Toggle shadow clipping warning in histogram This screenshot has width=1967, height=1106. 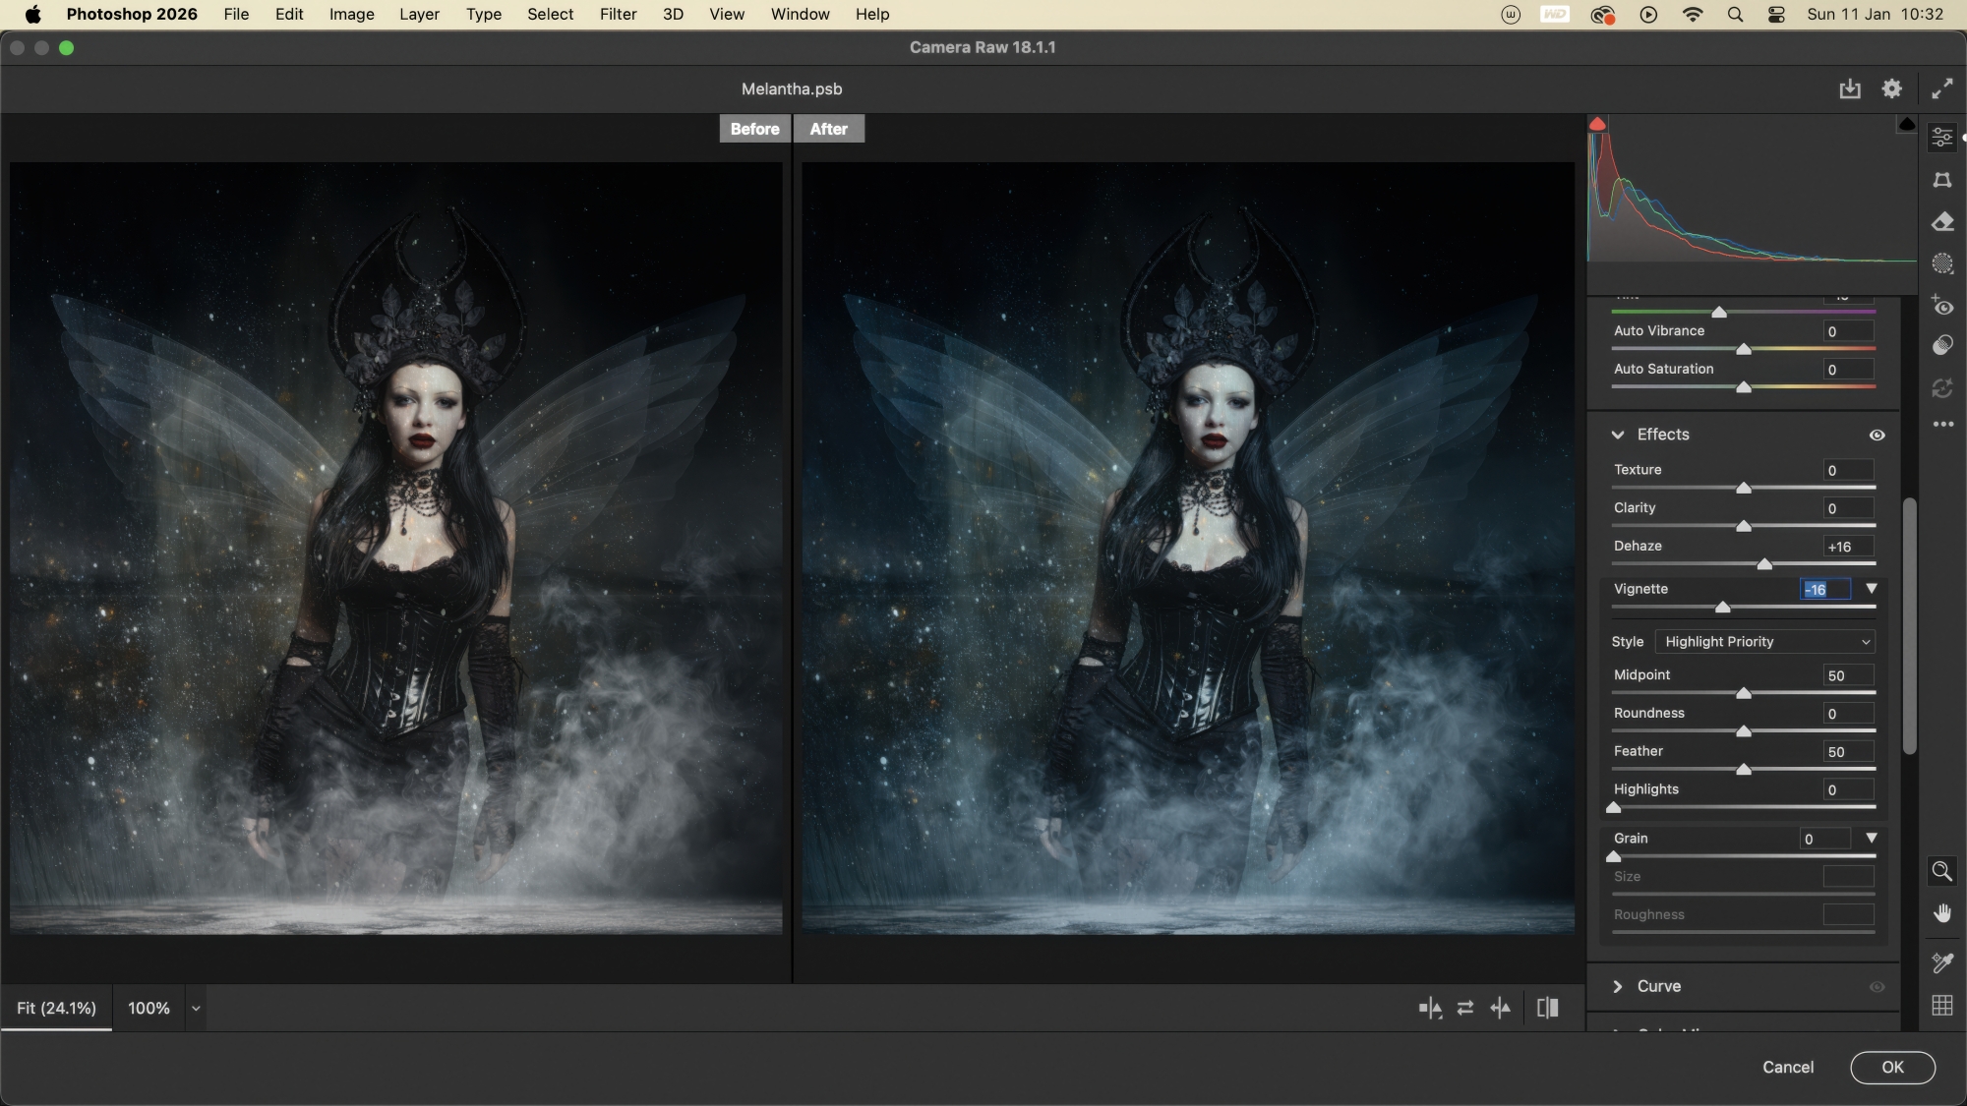pyautogui.click(x=1598, y=124)
